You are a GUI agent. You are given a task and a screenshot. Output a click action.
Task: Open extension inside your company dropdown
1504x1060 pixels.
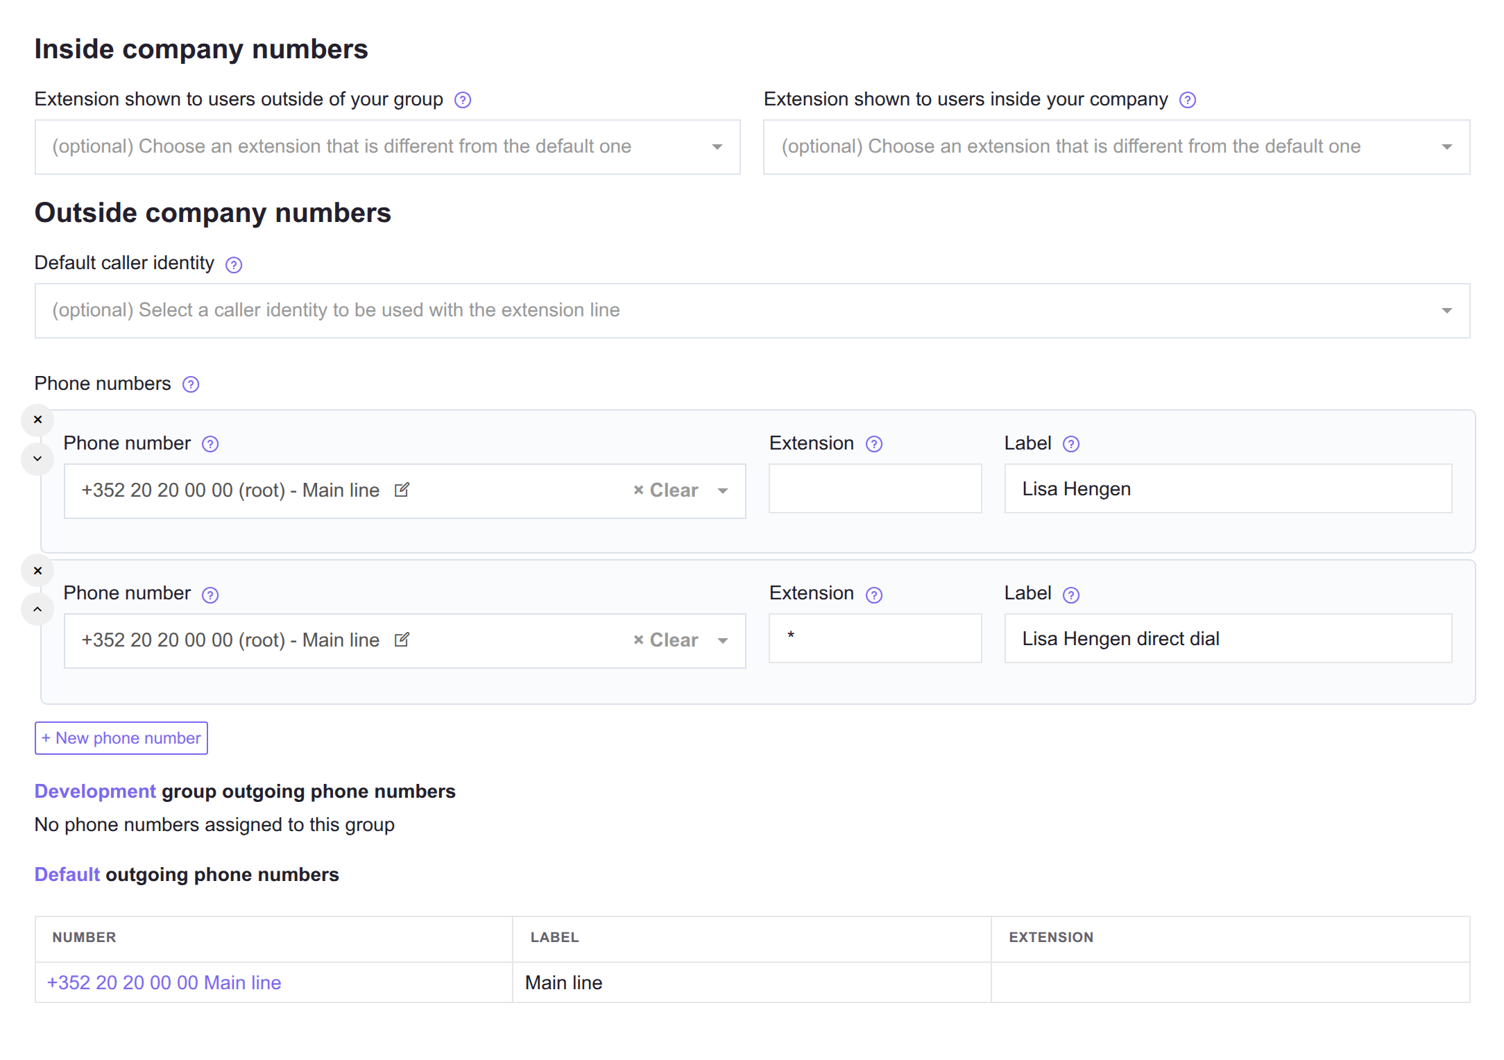[1116, 147]
